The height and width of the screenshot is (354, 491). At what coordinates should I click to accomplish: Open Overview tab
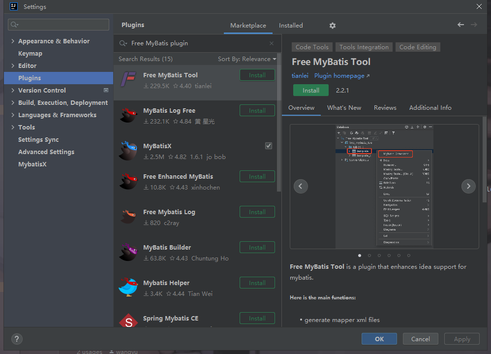click(301, 108)
